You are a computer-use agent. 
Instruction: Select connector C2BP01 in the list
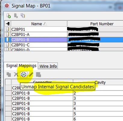coord(64,29)
